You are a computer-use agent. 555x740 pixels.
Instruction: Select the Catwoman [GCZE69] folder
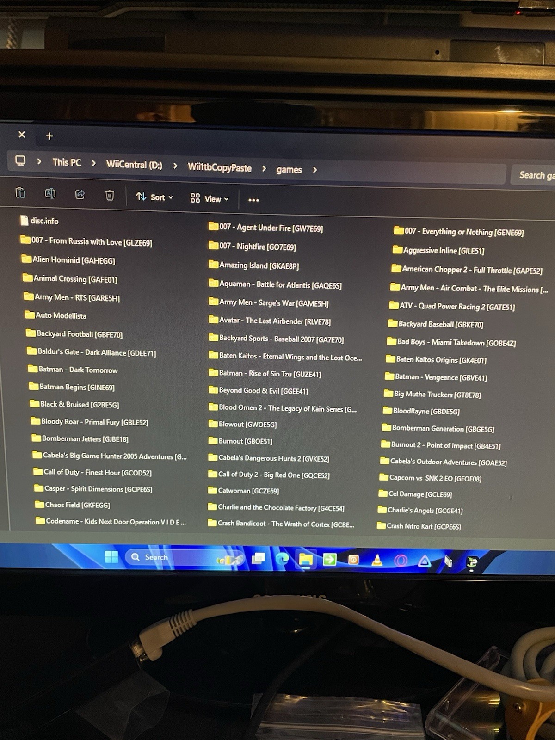tap(243, 491)
